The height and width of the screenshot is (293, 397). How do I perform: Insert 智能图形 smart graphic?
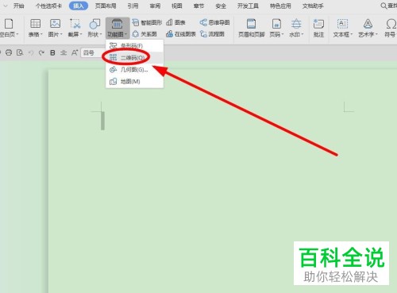tap(147, 22)
